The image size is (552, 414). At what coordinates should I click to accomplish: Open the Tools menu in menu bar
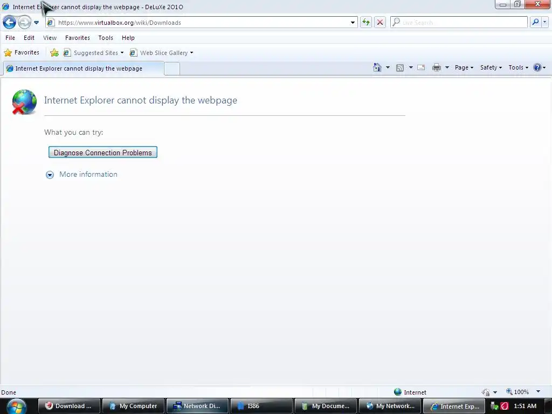pos(106,38)
